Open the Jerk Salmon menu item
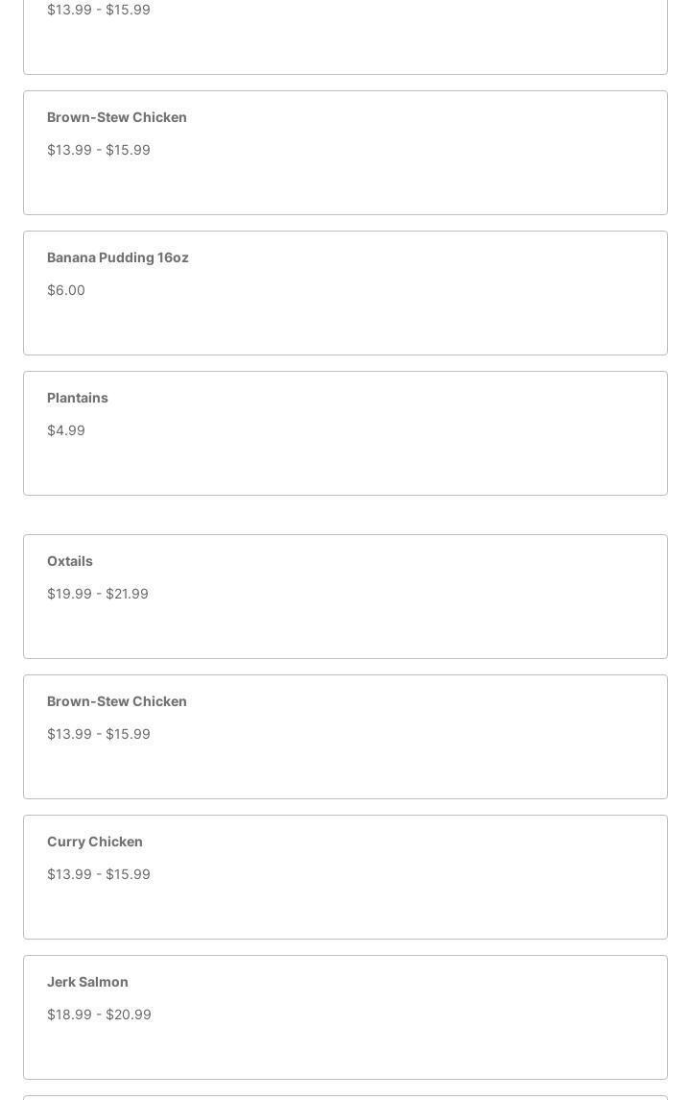 point(87,982)
